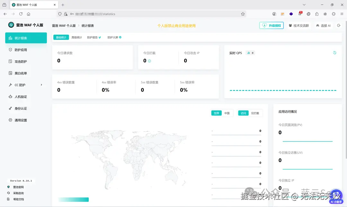
Task: Open 通用设置 from the sidebar
Action: pyautogui.click(x=10, y=120)
